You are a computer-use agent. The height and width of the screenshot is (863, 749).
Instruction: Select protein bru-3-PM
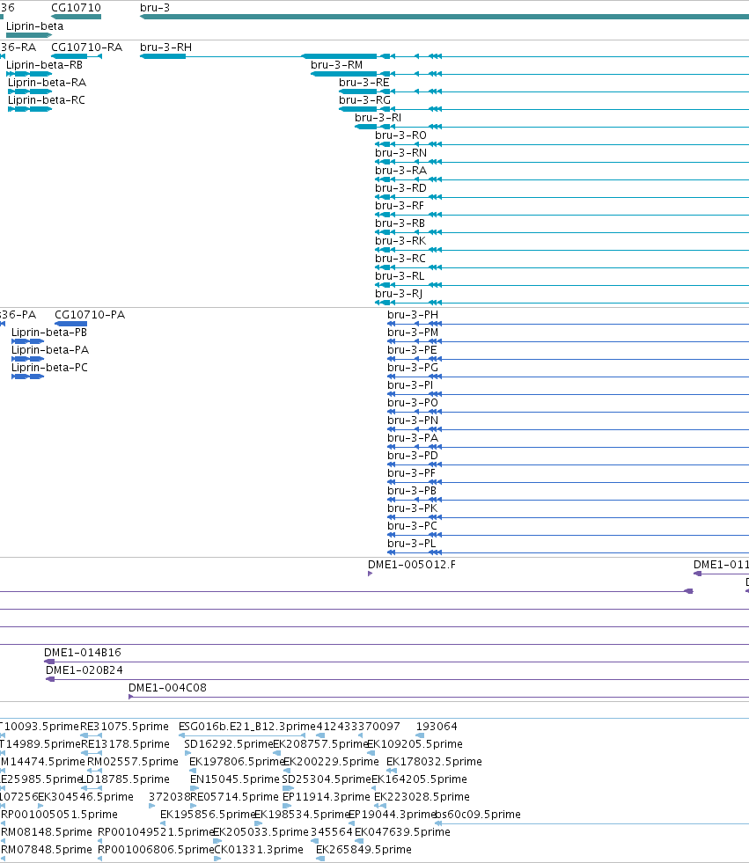(413, 333)
